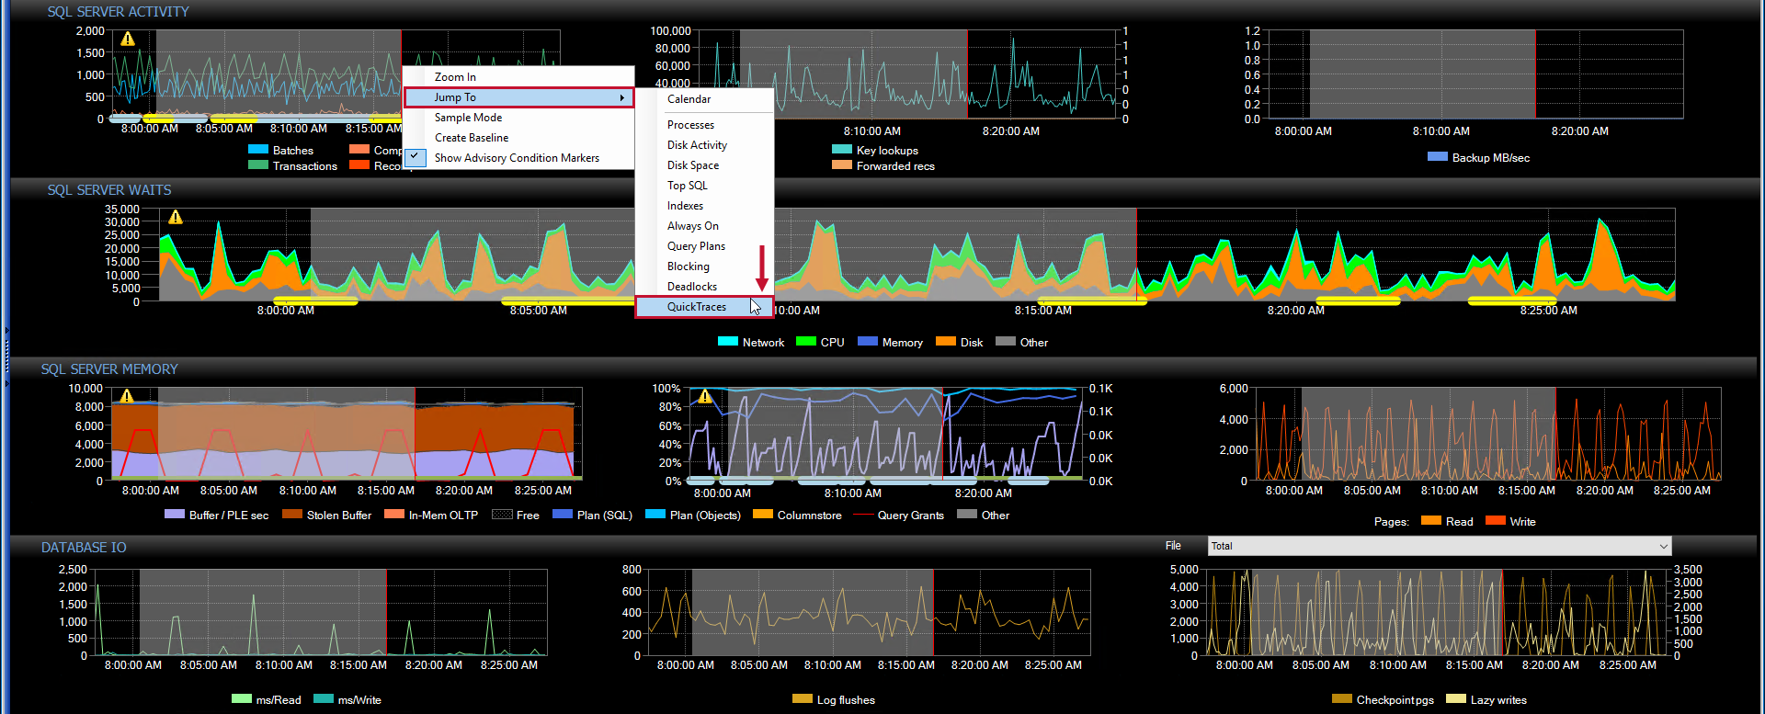Click the Checkpoint pgs legend swatch
The height and width of the screenshot is (714, 1765).
pyautogui.click(x=1342, y=699)
